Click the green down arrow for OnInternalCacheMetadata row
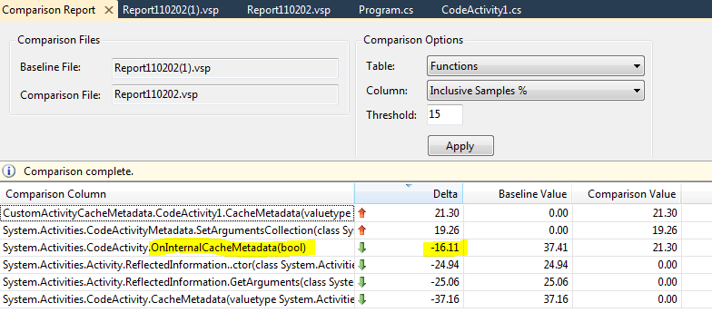The width and height of the screenshot is (712, 332). 361,248
